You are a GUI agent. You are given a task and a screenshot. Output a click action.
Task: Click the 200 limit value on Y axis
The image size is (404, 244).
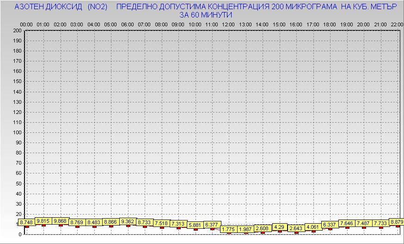[x=17, y=30]
